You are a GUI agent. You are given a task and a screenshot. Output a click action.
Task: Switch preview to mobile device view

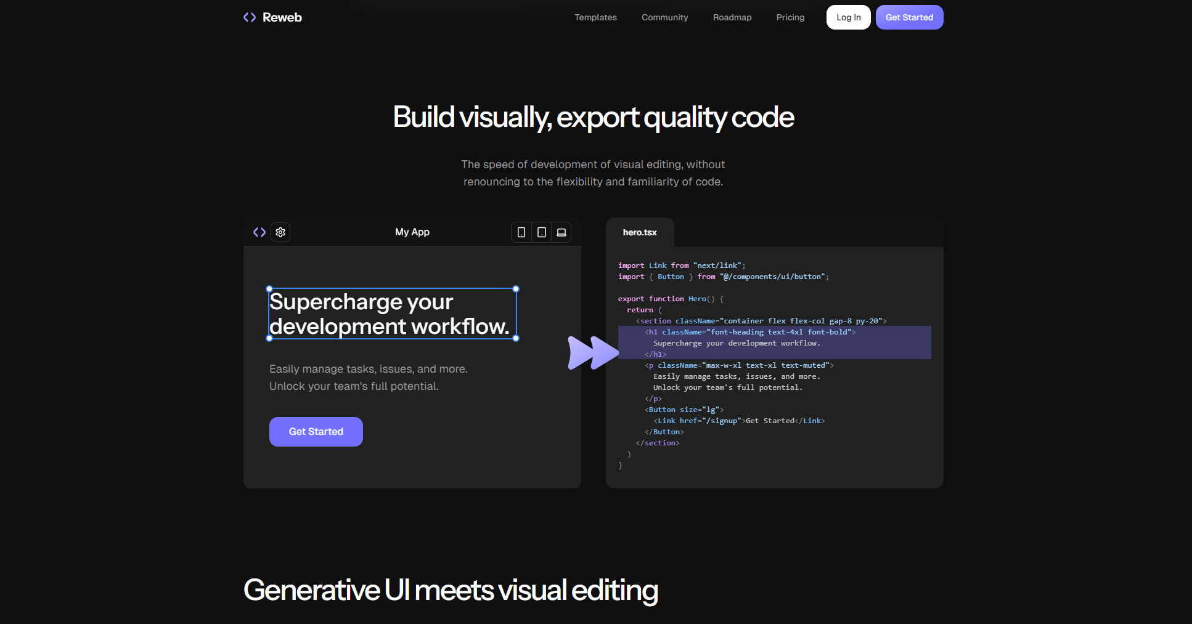521,232
